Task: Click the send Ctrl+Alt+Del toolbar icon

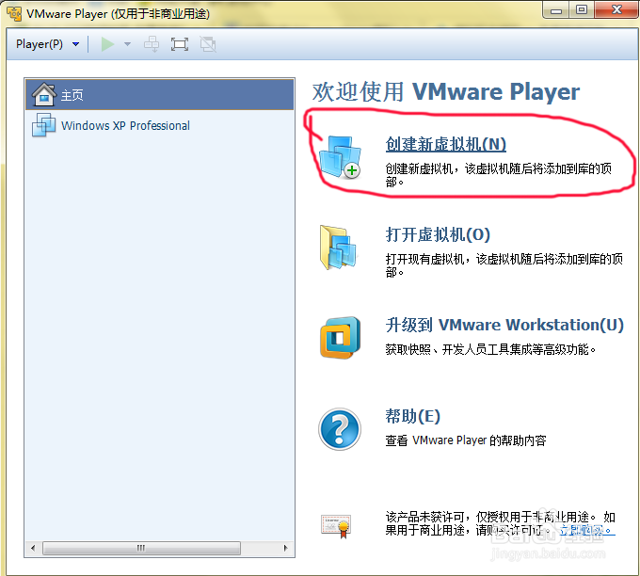Action: pyautogui.click(x=152, y=44)
